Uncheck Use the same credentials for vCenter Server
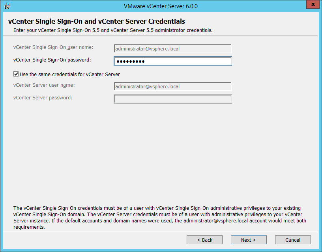This screenshot has height=252, width=322. click(16, 74)
